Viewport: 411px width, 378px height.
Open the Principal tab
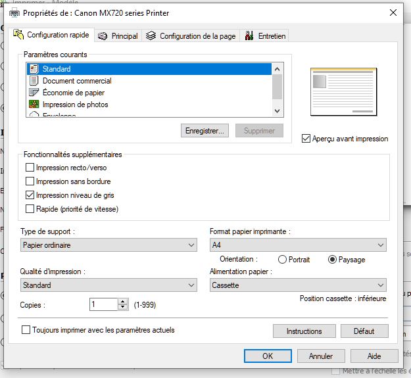(x=118, y=36)
